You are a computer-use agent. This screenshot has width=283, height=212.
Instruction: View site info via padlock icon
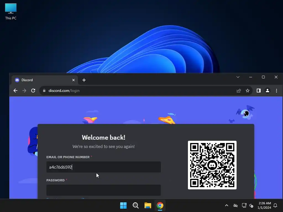click(44, 91)
